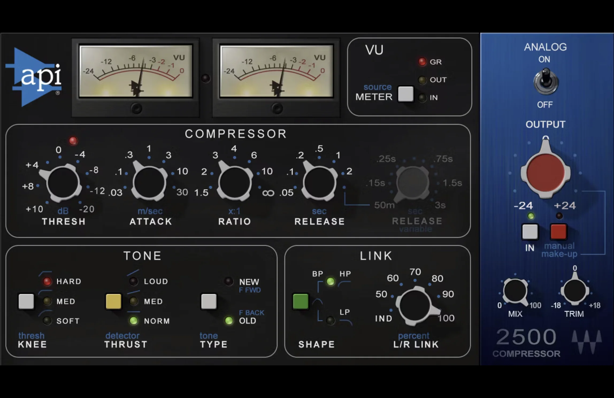Click the 50m label on variable release
The height and width of the screenshot is (398, 614).
[x=384, y=205]
